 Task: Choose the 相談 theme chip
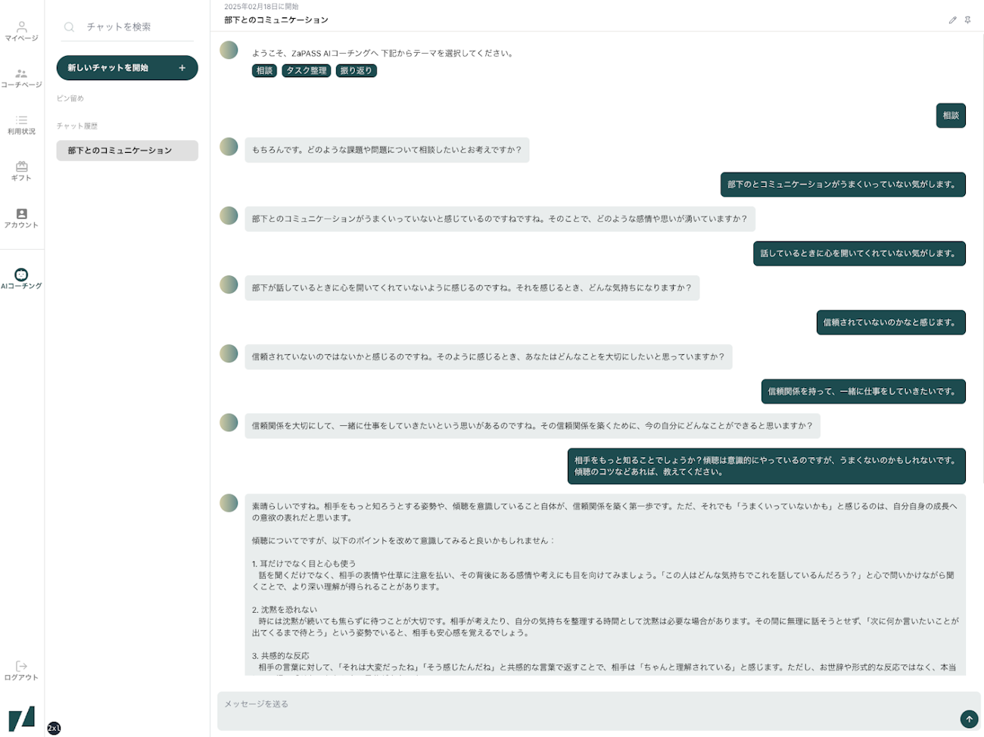click(264, 70)
